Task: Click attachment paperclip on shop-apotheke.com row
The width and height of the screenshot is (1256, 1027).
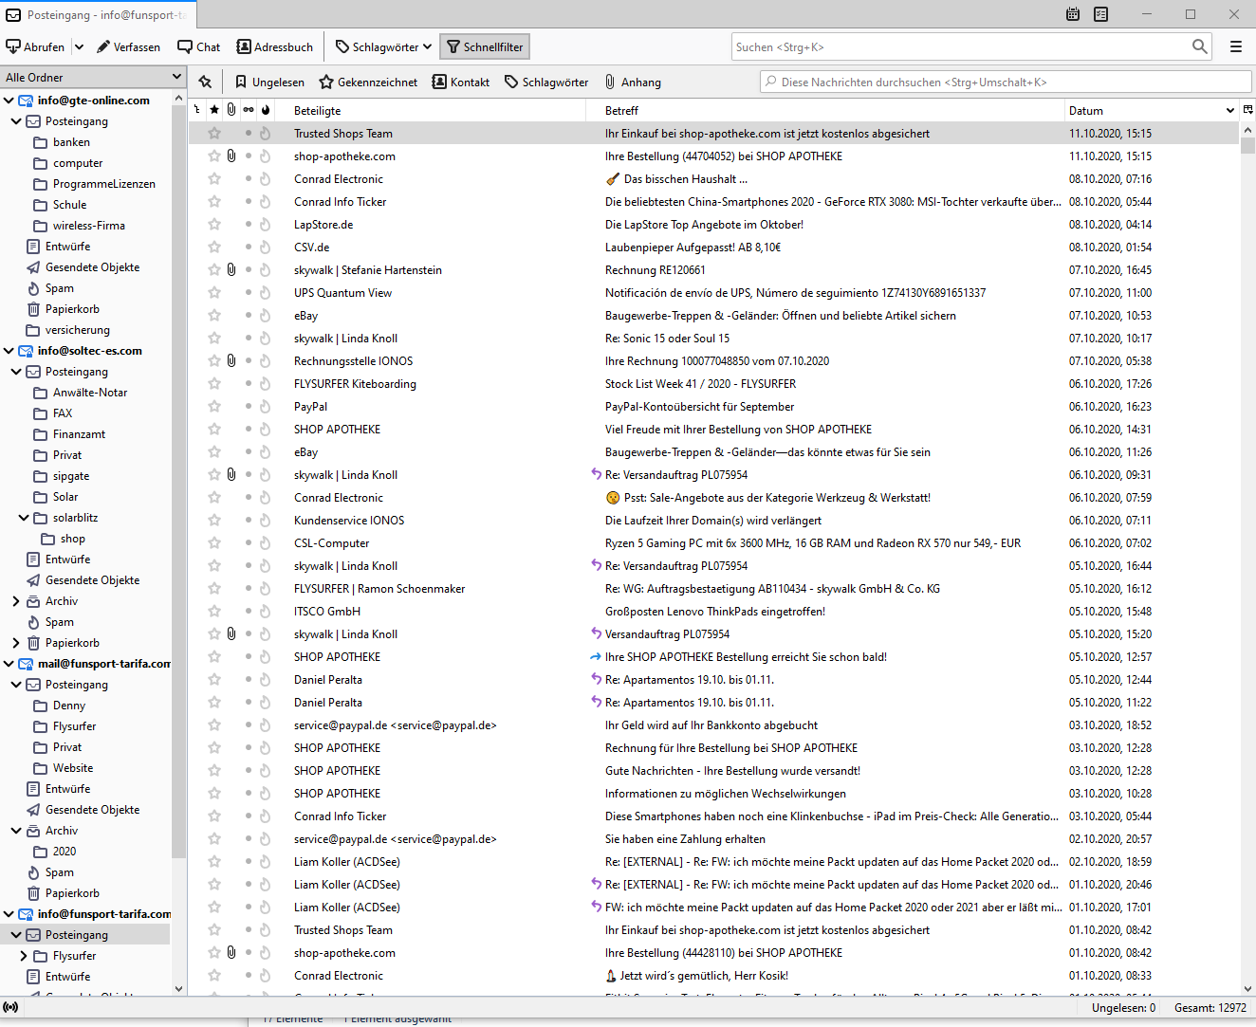Action: [x=231, y=156]
